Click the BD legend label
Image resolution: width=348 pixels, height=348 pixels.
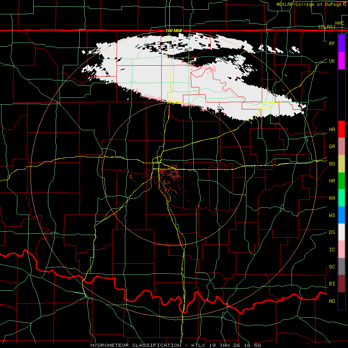click(332, 164)
